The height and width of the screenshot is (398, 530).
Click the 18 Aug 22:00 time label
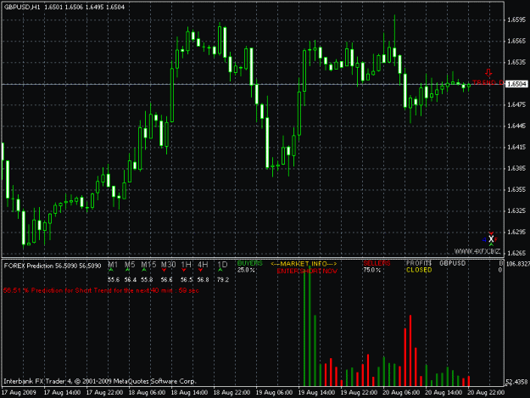tap(232, 393)
